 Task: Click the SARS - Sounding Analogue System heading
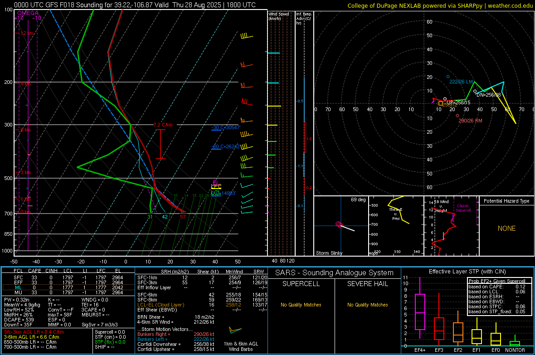[335, 273]
